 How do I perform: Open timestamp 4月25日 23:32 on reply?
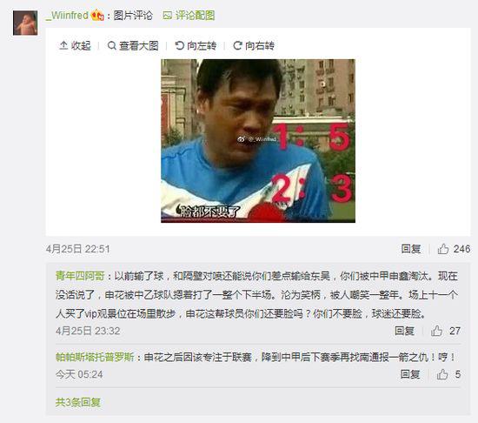point(88,331)
